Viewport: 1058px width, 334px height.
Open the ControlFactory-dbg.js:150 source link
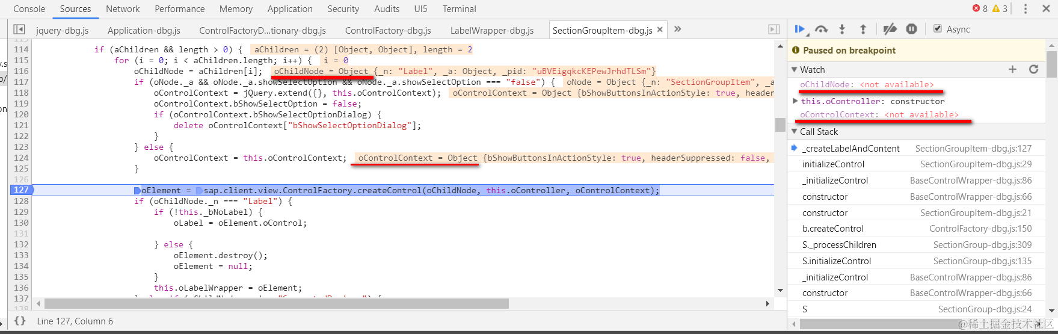[980, 229]
